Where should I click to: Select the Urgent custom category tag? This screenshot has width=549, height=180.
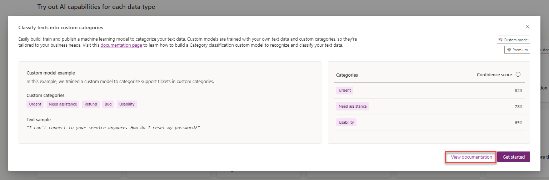(x=35, y=104)
